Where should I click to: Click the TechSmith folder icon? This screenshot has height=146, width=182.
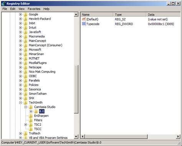click(x=26, y=102)
